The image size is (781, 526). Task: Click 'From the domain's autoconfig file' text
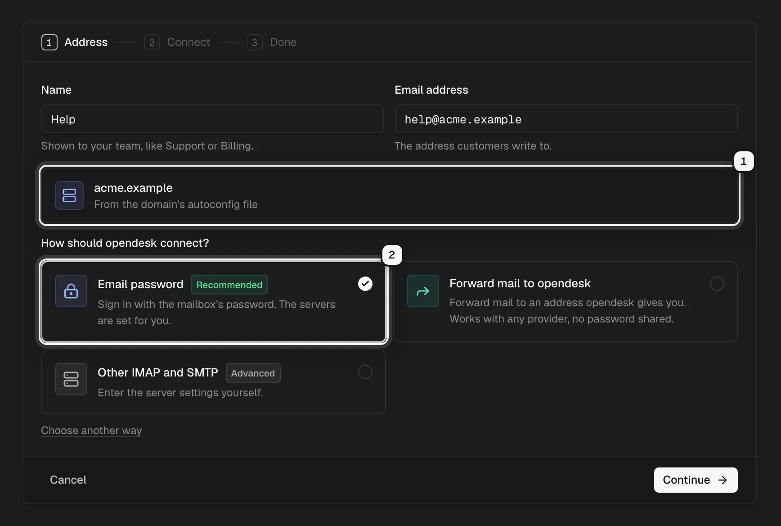(x=176, y=204)
